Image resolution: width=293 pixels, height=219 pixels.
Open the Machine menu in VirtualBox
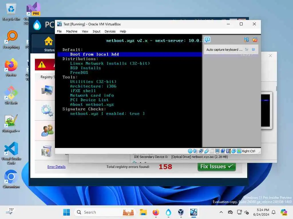click(x=72, y=31)
